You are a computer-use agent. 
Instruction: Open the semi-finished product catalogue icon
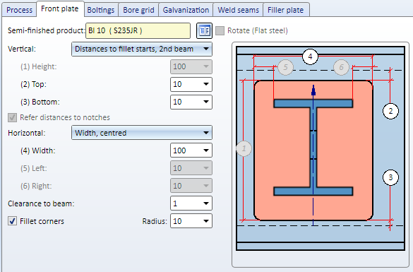coord(204,30)
